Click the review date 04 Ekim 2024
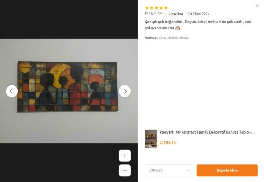 point(199,14)
